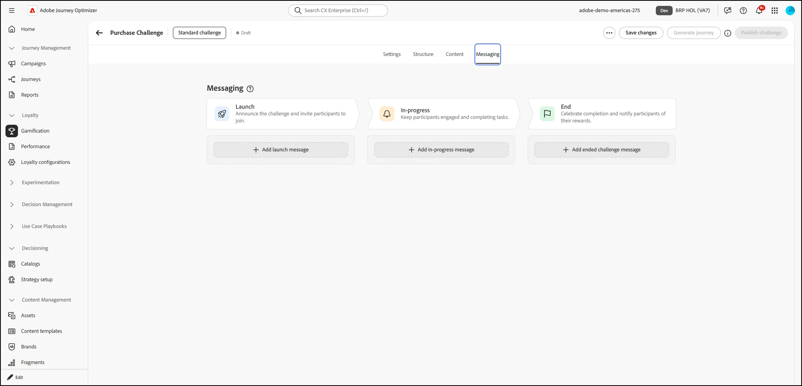Open the Catalogs sidebar icon
Screen dimensions: 802x386
pyautogui.click(x=12, y=264)
